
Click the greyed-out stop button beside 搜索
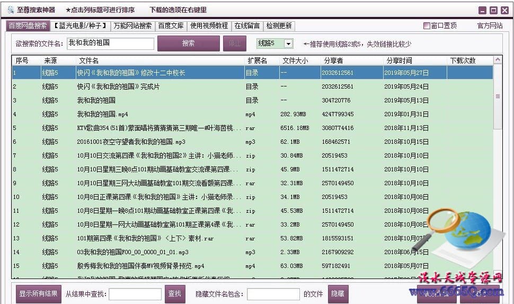tap(235, 44)
